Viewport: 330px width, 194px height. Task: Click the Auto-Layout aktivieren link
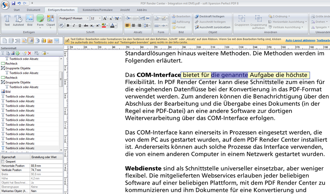300,40
